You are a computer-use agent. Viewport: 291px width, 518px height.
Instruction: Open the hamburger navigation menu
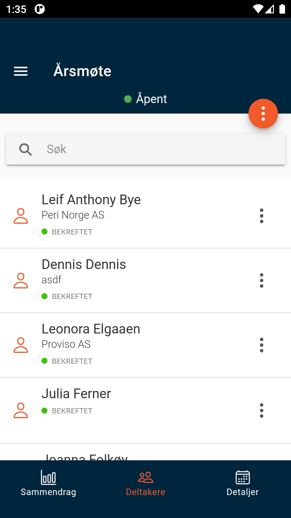(21, 71)
